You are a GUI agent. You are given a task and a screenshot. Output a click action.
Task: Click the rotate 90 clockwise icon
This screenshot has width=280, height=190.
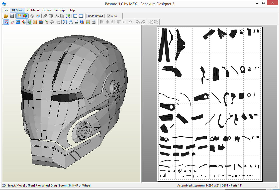[x=143, y=22]
